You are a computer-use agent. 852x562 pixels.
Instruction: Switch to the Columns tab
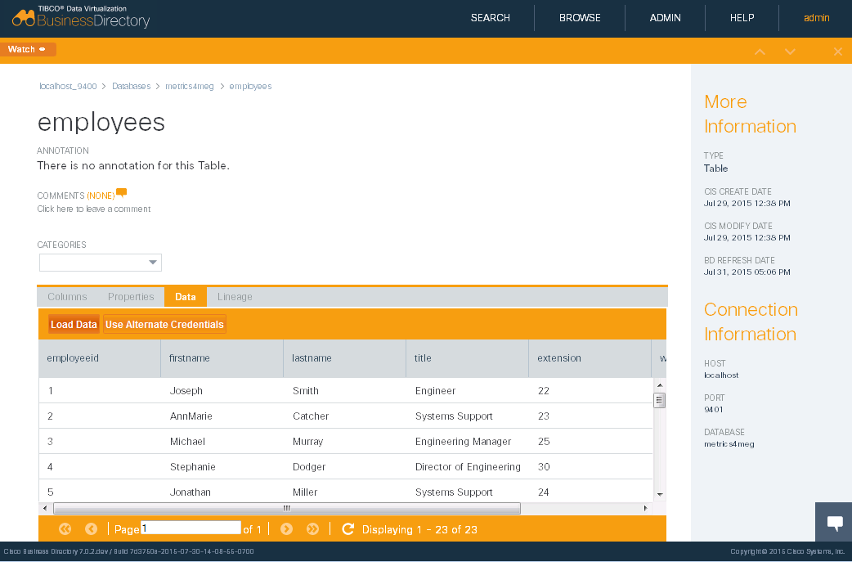tap(67, 297)
